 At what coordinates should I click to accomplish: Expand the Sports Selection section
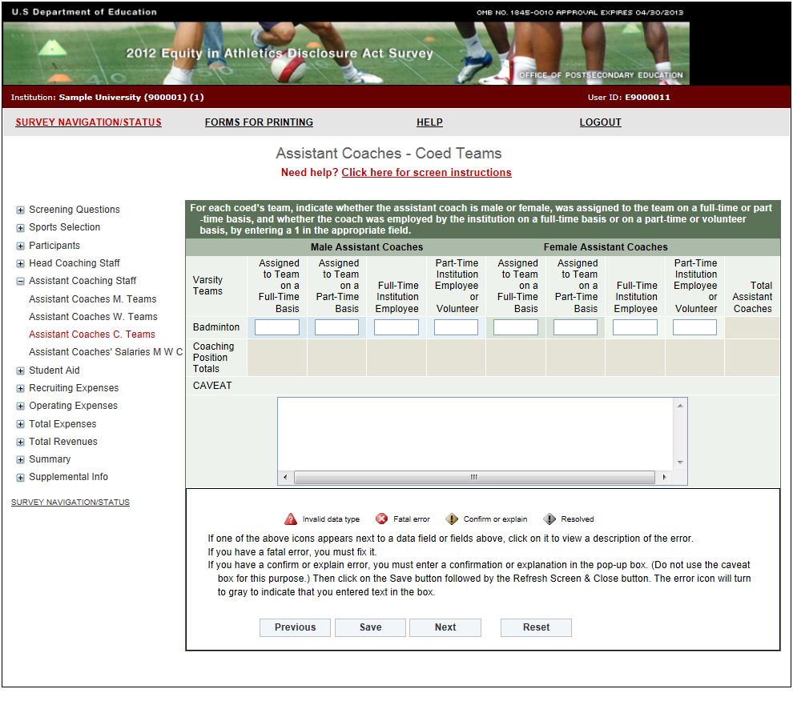tap(20, 227)
